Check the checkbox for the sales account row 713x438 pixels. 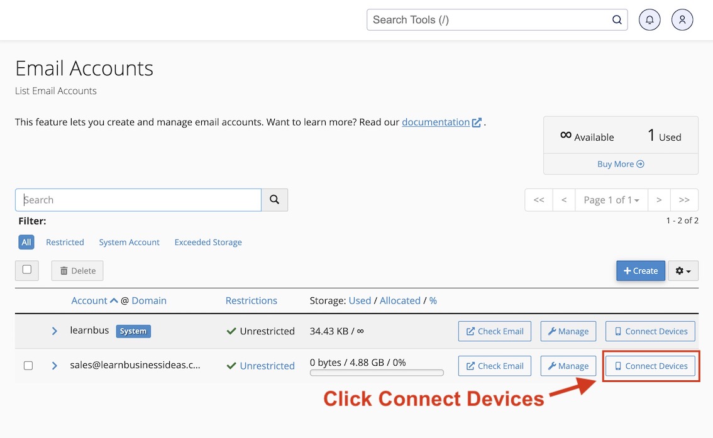(x=28, y=365)
